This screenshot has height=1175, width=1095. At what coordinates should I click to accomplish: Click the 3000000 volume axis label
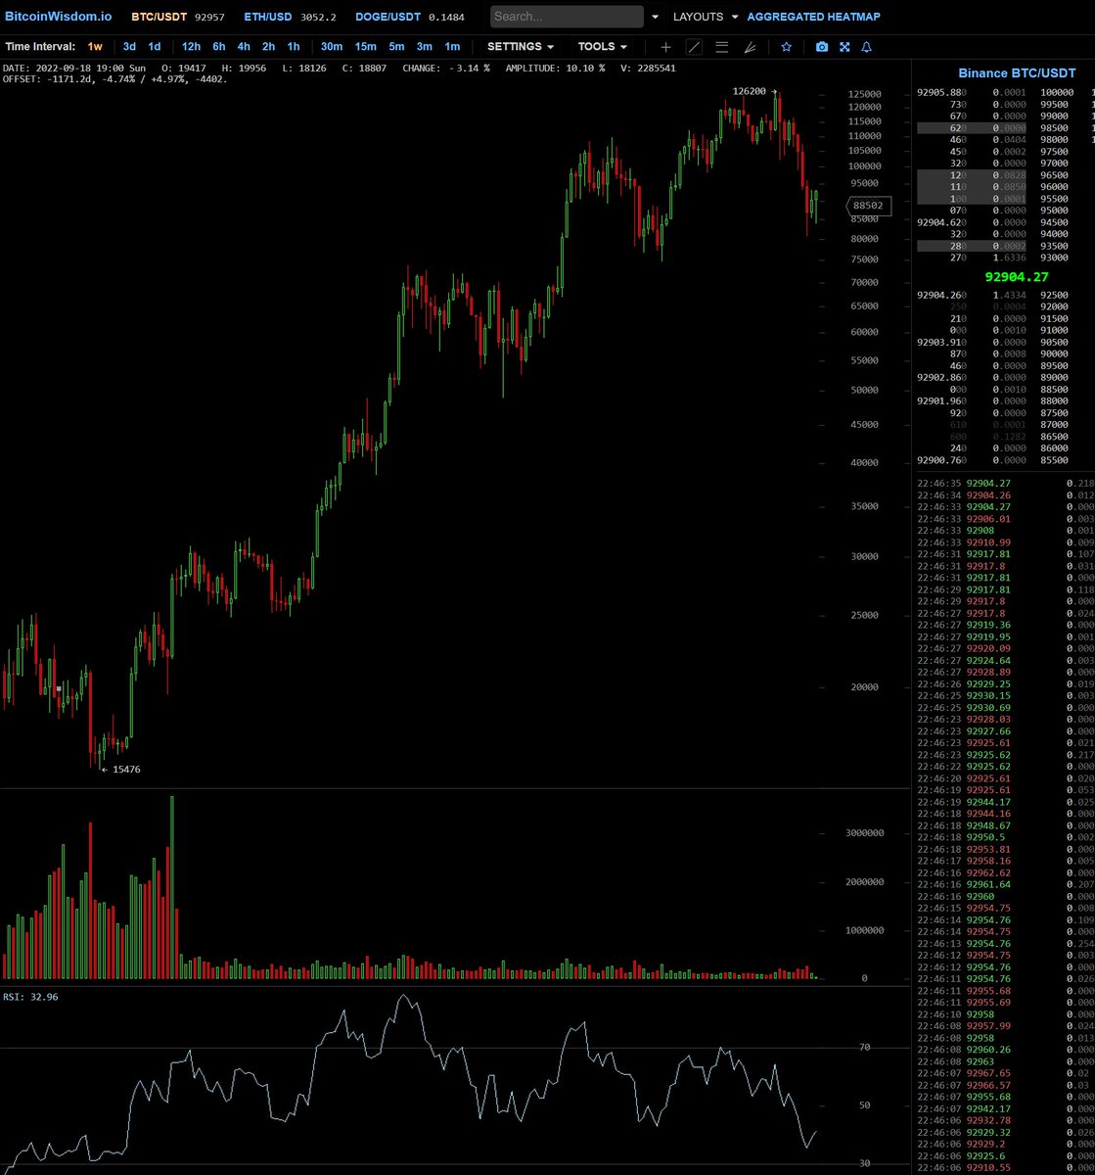pos(867,833)
